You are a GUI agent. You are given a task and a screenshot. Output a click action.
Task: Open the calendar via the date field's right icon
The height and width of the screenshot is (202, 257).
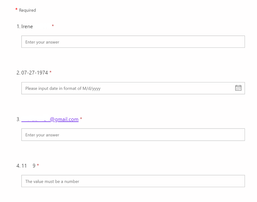pos(238,88)
